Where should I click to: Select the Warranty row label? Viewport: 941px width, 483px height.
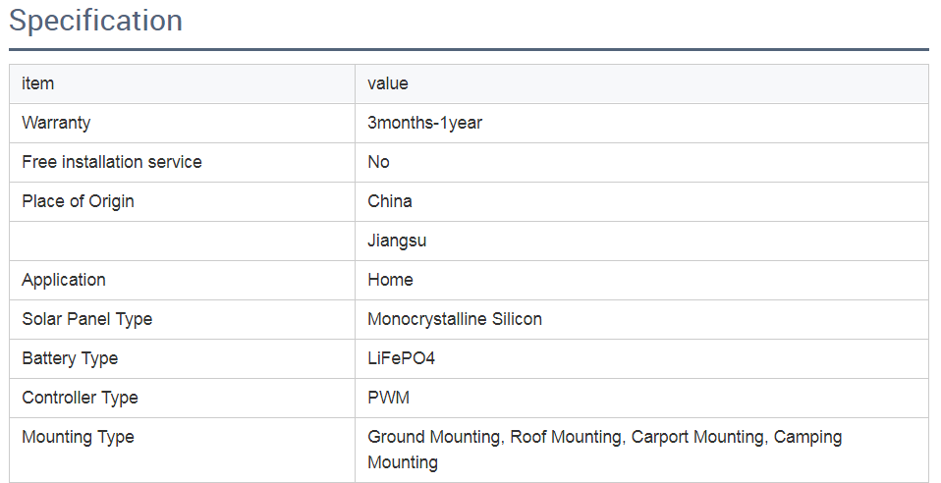point(56,123)
